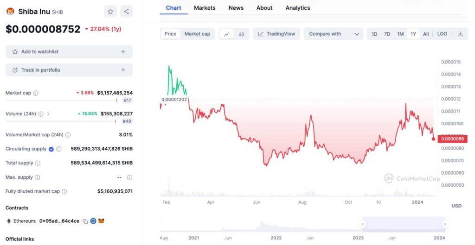The height and width of the screenshot is (245, 475).
Task: Click the blue shield icon beside contract
Action: point(93,221)
